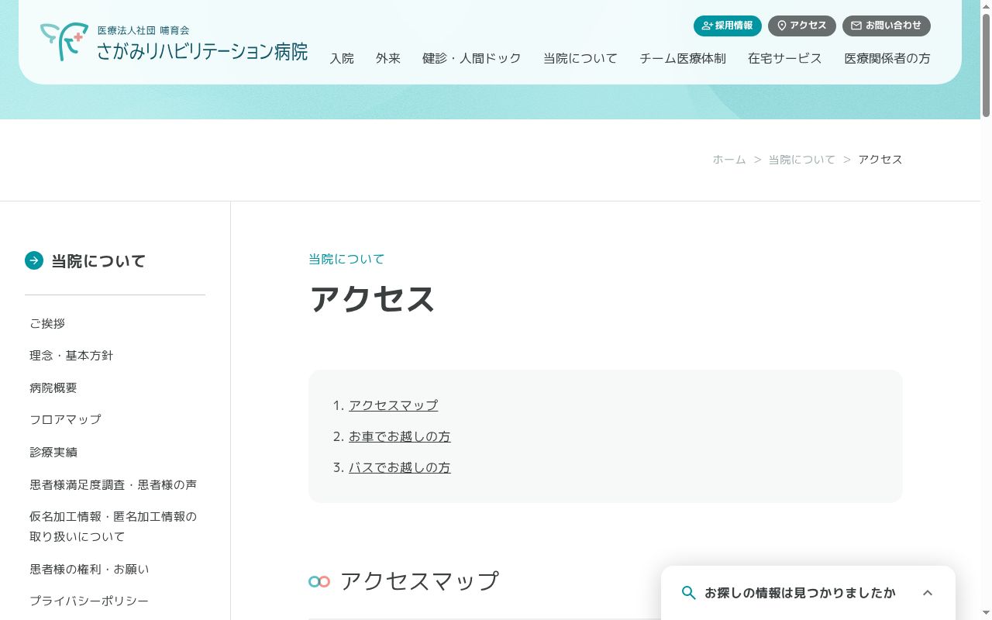Open 患者様満足度調査・患者様の声 sidebar link

113,484
